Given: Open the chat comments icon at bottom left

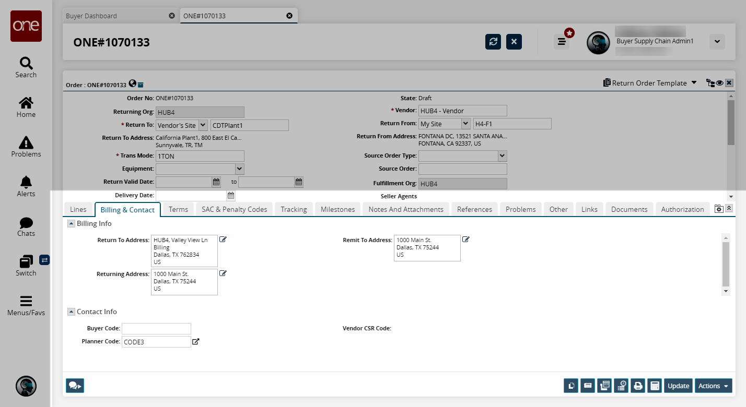Looking at the screenshot, I should click(75, 386).
